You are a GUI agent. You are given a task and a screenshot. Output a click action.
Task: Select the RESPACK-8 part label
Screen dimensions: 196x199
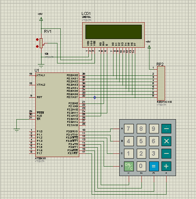(x=164, y=102)
